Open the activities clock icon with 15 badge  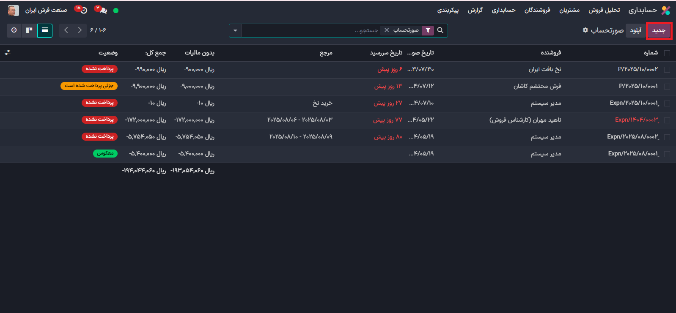(x=83, y=10)
